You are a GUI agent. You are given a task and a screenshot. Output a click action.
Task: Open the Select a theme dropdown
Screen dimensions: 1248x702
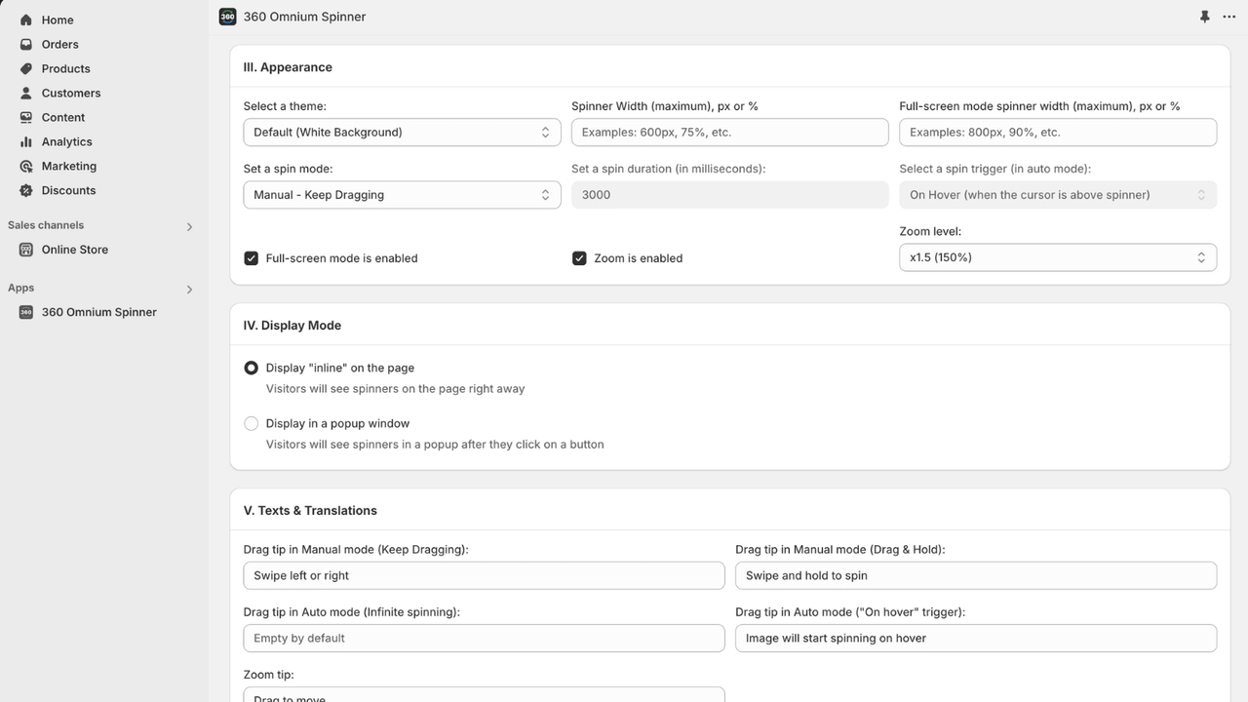(402, 133)
